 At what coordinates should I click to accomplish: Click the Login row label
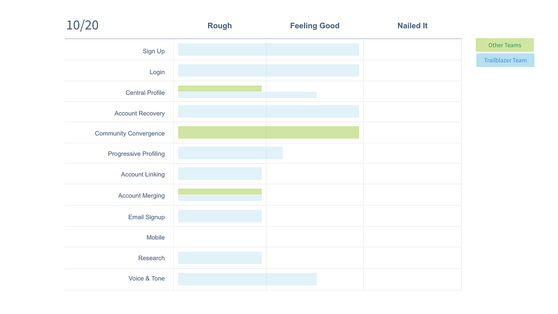(157, 72)
